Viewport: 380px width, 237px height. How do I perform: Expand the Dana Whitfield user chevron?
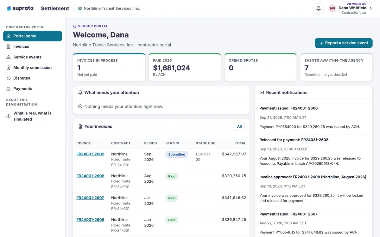click(x=371, y=9)
